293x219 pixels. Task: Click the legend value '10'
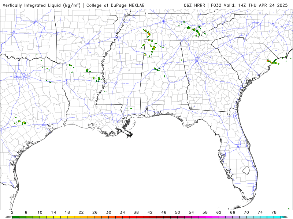pyautogui.click(x=40, y=212)
